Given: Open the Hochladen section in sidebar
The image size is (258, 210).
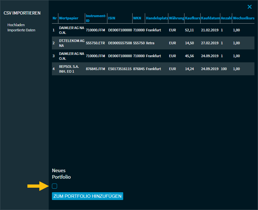Looking at the screenshot, I should pyautogui.click(x=16, y=25).
